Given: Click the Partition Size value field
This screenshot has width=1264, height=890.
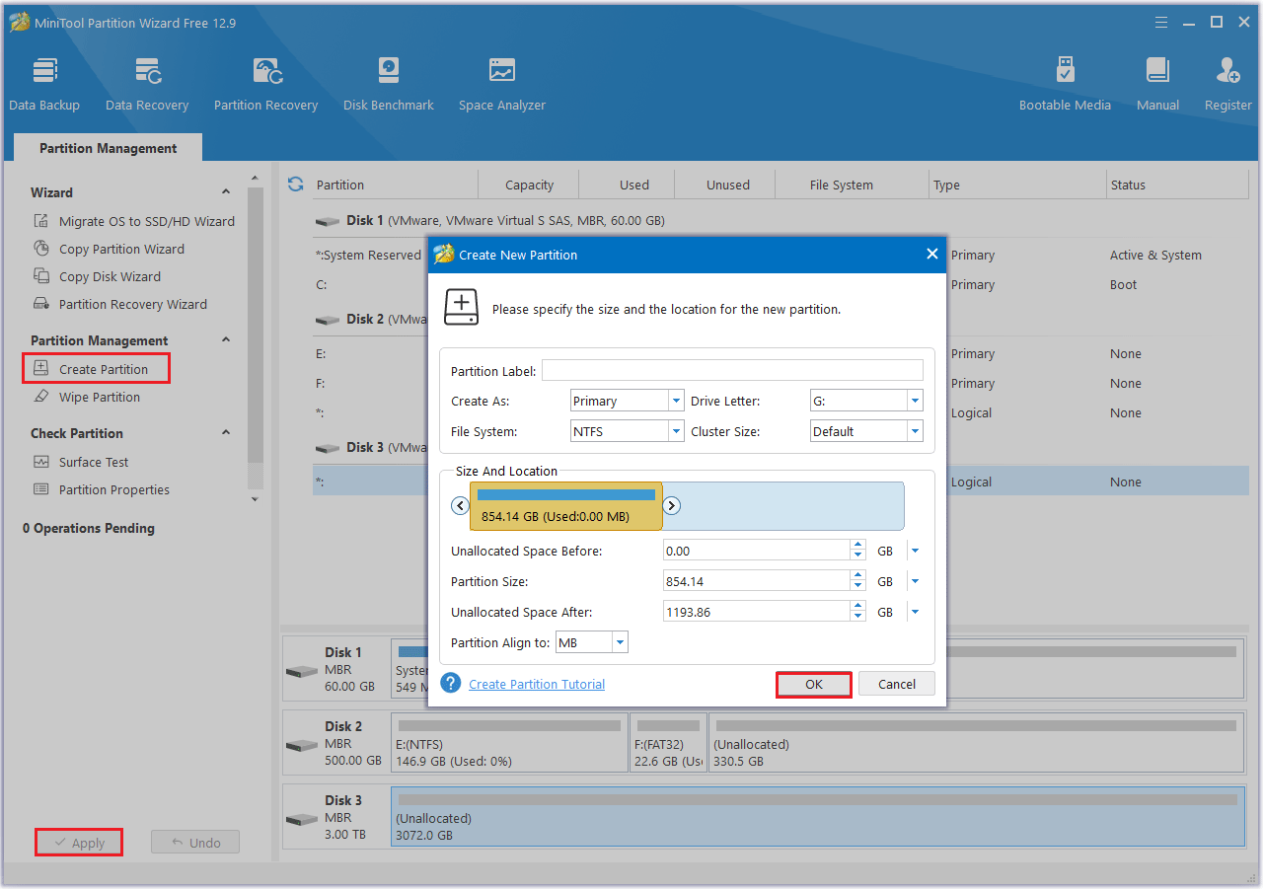Looking at the screenshot, I should click(756, 581).
